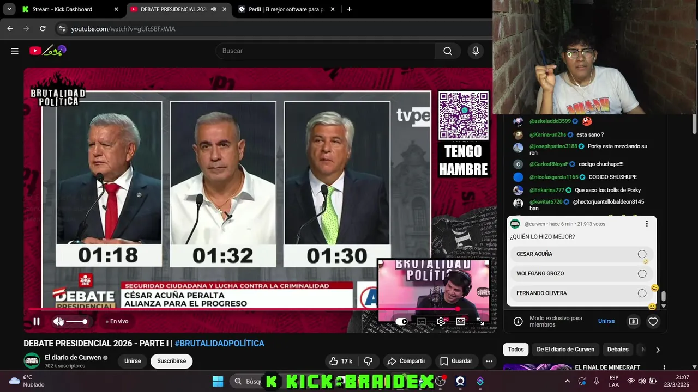
Task: Open @nicolasgarcia1165 chat username
Action: pyautogui.click(x=554, y=177)
